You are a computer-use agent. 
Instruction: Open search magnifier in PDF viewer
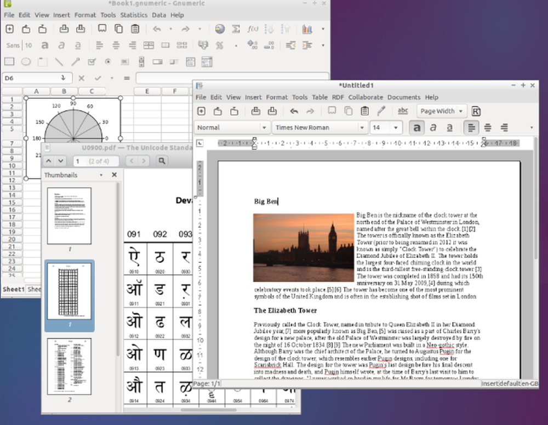162,161
